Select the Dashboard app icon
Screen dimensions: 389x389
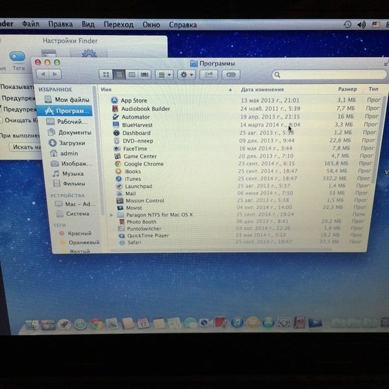(116, 133)
